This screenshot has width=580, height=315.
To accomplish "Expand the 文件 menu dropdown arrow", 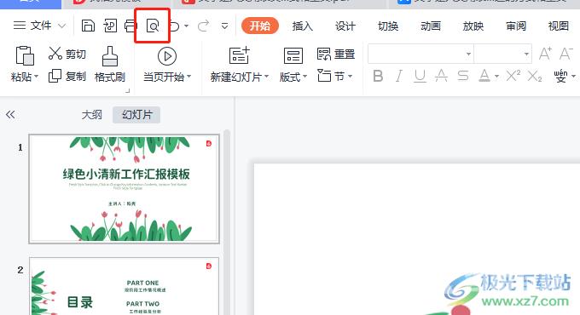I will [x=61, y=26].
